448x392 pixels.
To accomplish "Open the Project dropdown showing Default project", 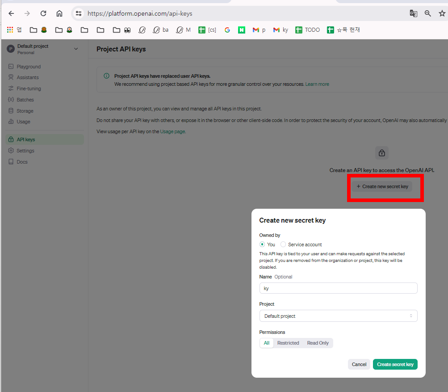I will tap(338, 316).
